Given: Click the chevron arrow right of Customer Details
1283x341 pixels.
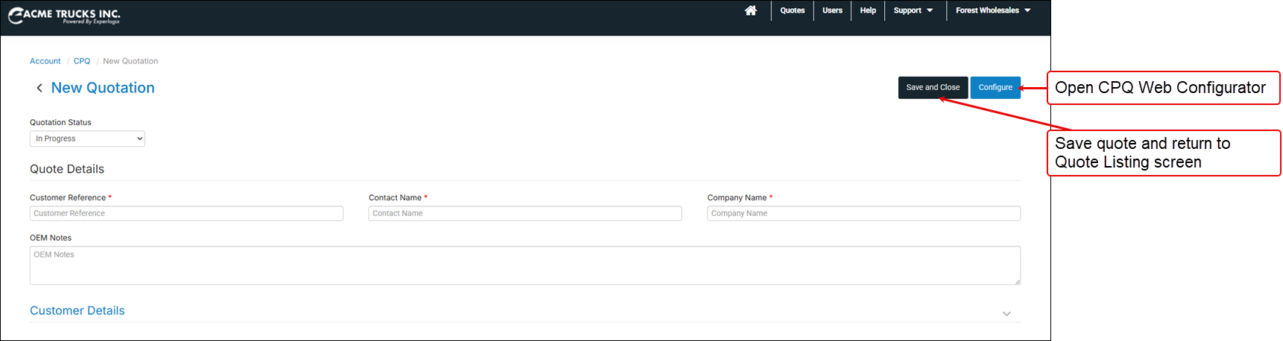Looking at the screenshot, I should pos(1006,313).
